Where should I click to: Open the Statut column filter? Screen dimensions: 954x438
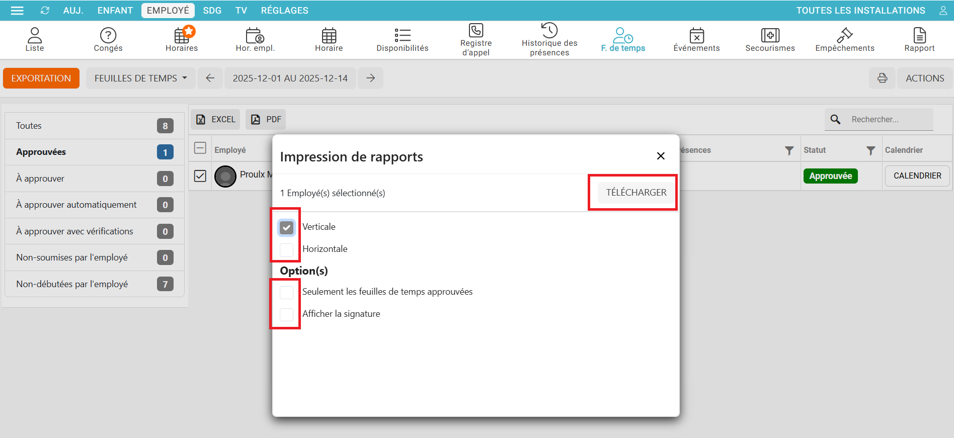[870, 150]
